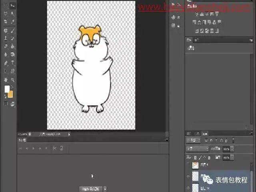
Task: Reset default foreground and background colors
Action: pos(5,96)
